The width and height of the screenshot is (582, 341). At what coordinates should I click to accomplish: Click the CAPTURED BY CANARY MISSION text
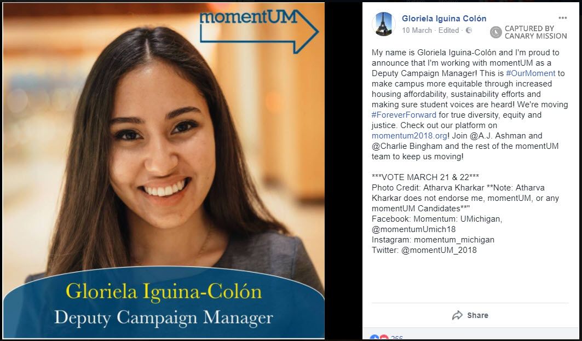coord(535,32)
